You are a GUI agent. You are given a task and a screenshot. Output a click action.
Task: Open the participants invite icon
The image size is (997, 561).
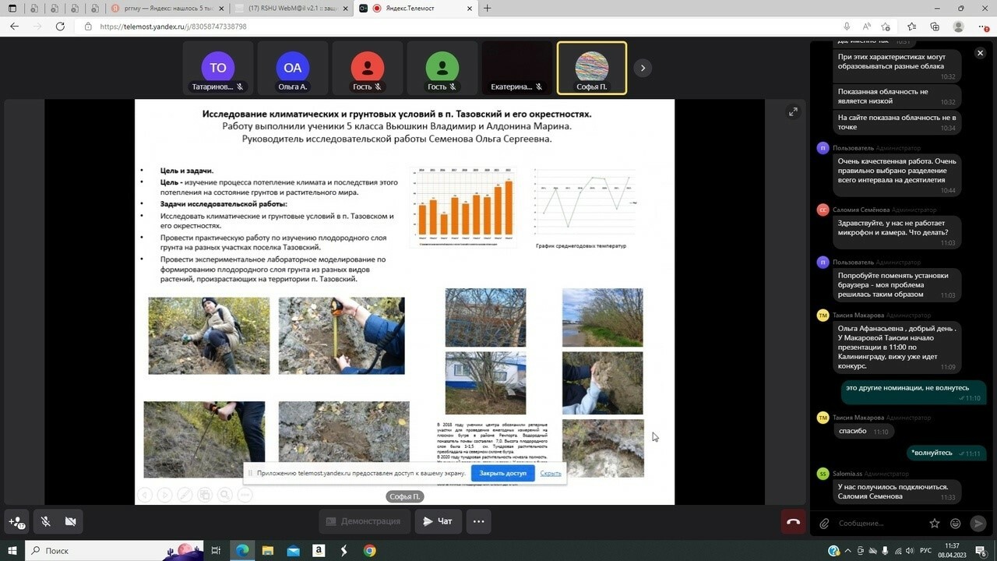[16, 521]
